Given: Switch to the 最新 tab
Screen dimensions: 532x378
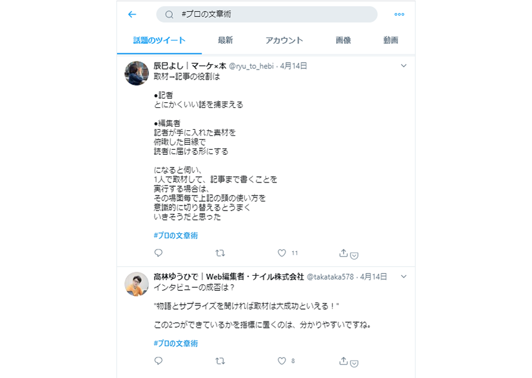Looking at the screenshot, I should 225,40.
